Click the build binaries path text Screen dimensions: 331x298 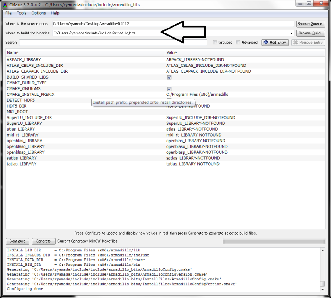pos(95,33)
